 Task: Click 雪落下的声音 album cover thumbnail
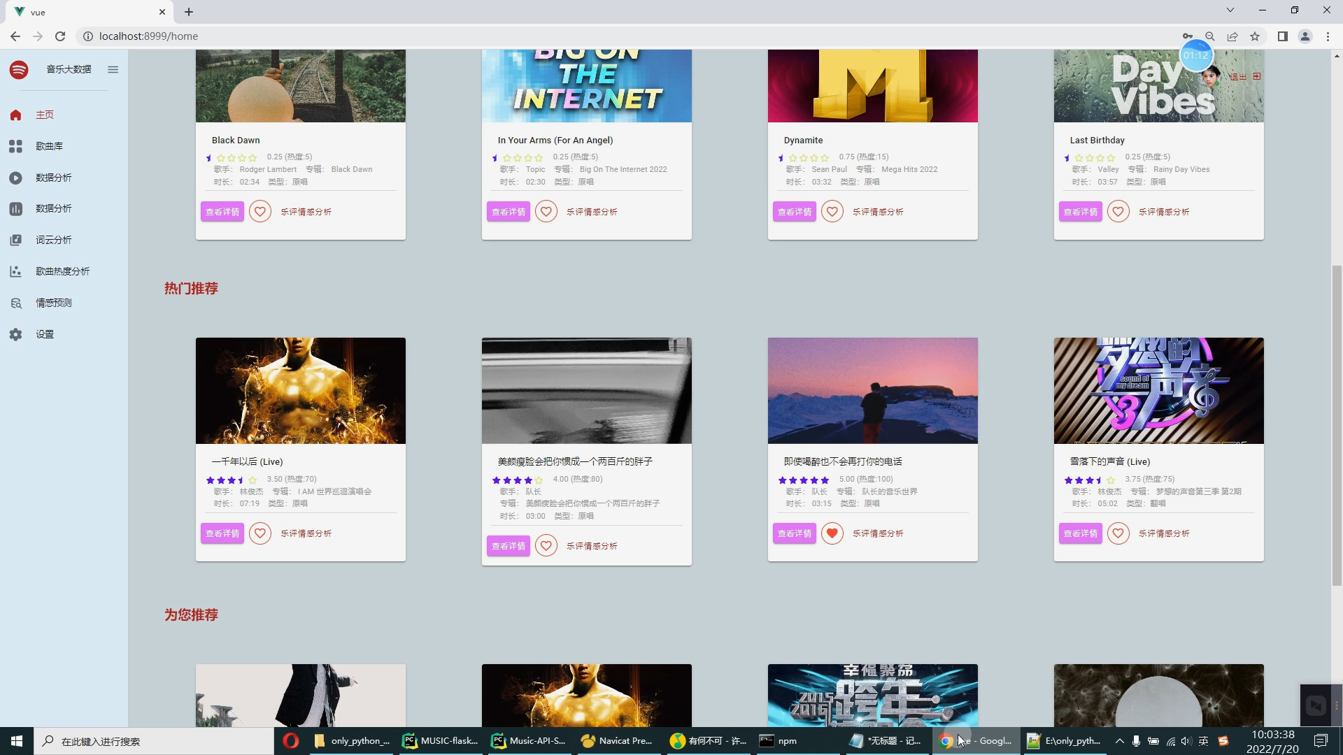tap(1158, 390)
